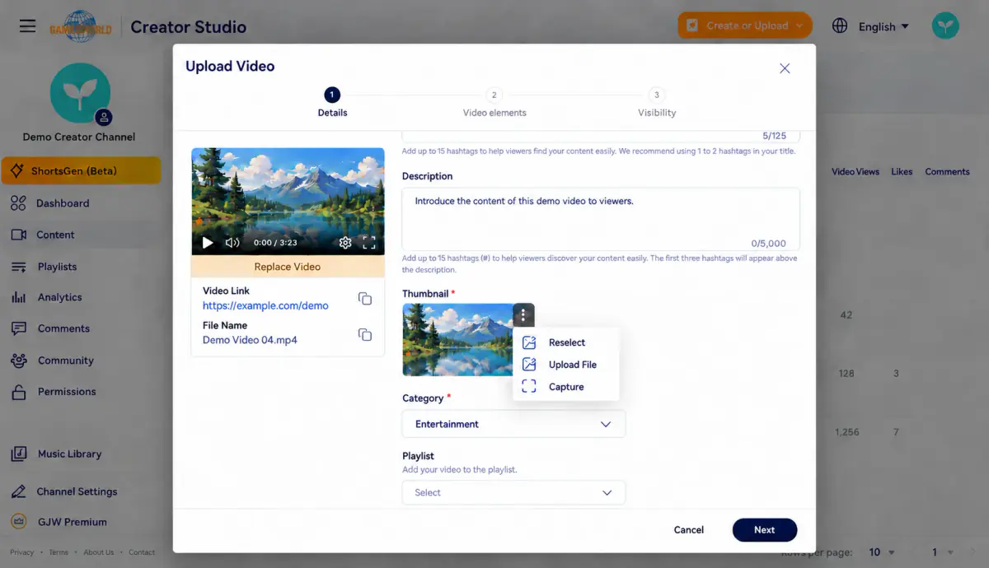The width and height of the screenshot is (989, 568).
Task: Click the 1,256 video views value
Action: tap(846, 432)
